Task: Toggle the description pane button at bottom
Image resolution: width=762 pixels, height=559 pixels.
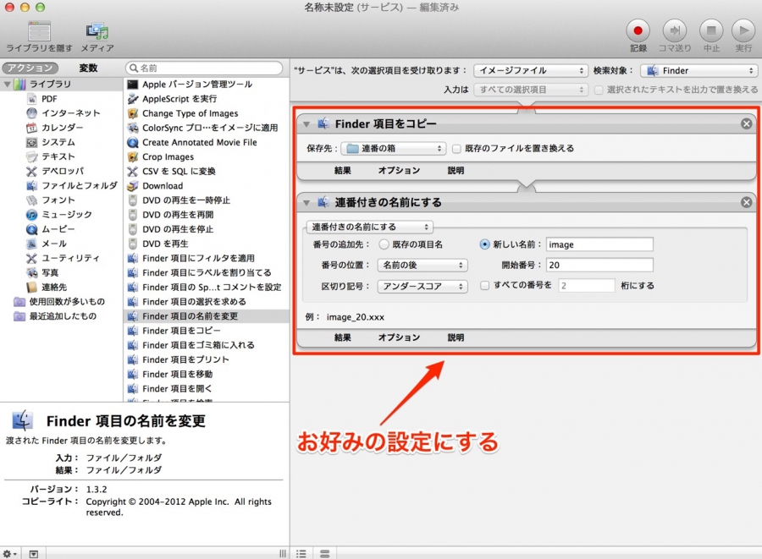Action: pos(34,554)
